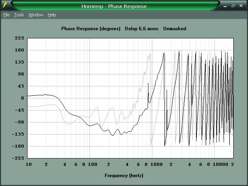Click the restore window button
Image resolution: width=248 pixels, height=186 pixels.
point(233,6)
